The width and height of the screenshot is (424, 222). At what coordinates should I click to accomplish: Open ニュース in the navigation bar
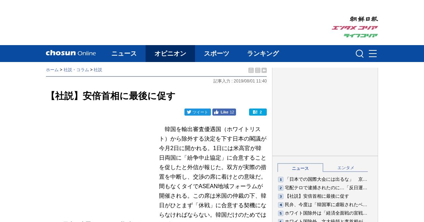point(124,54)
